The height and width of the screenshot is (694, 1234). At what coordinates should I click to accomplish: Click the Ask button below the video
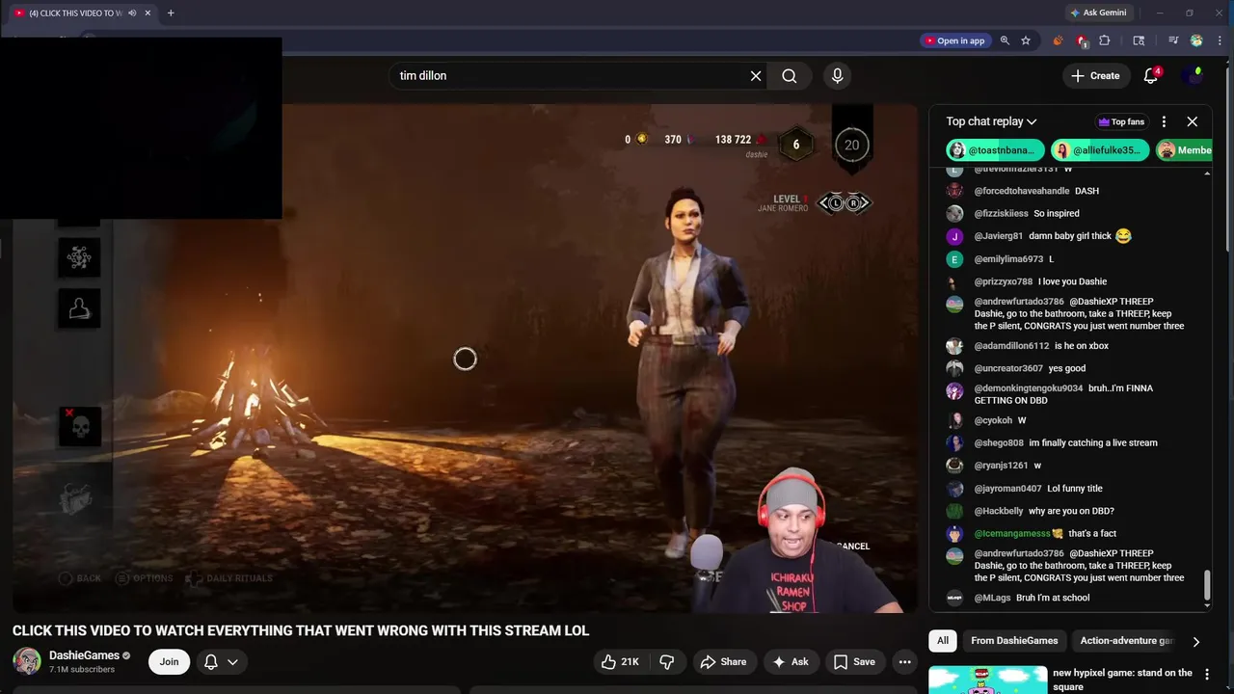point(791,661)
